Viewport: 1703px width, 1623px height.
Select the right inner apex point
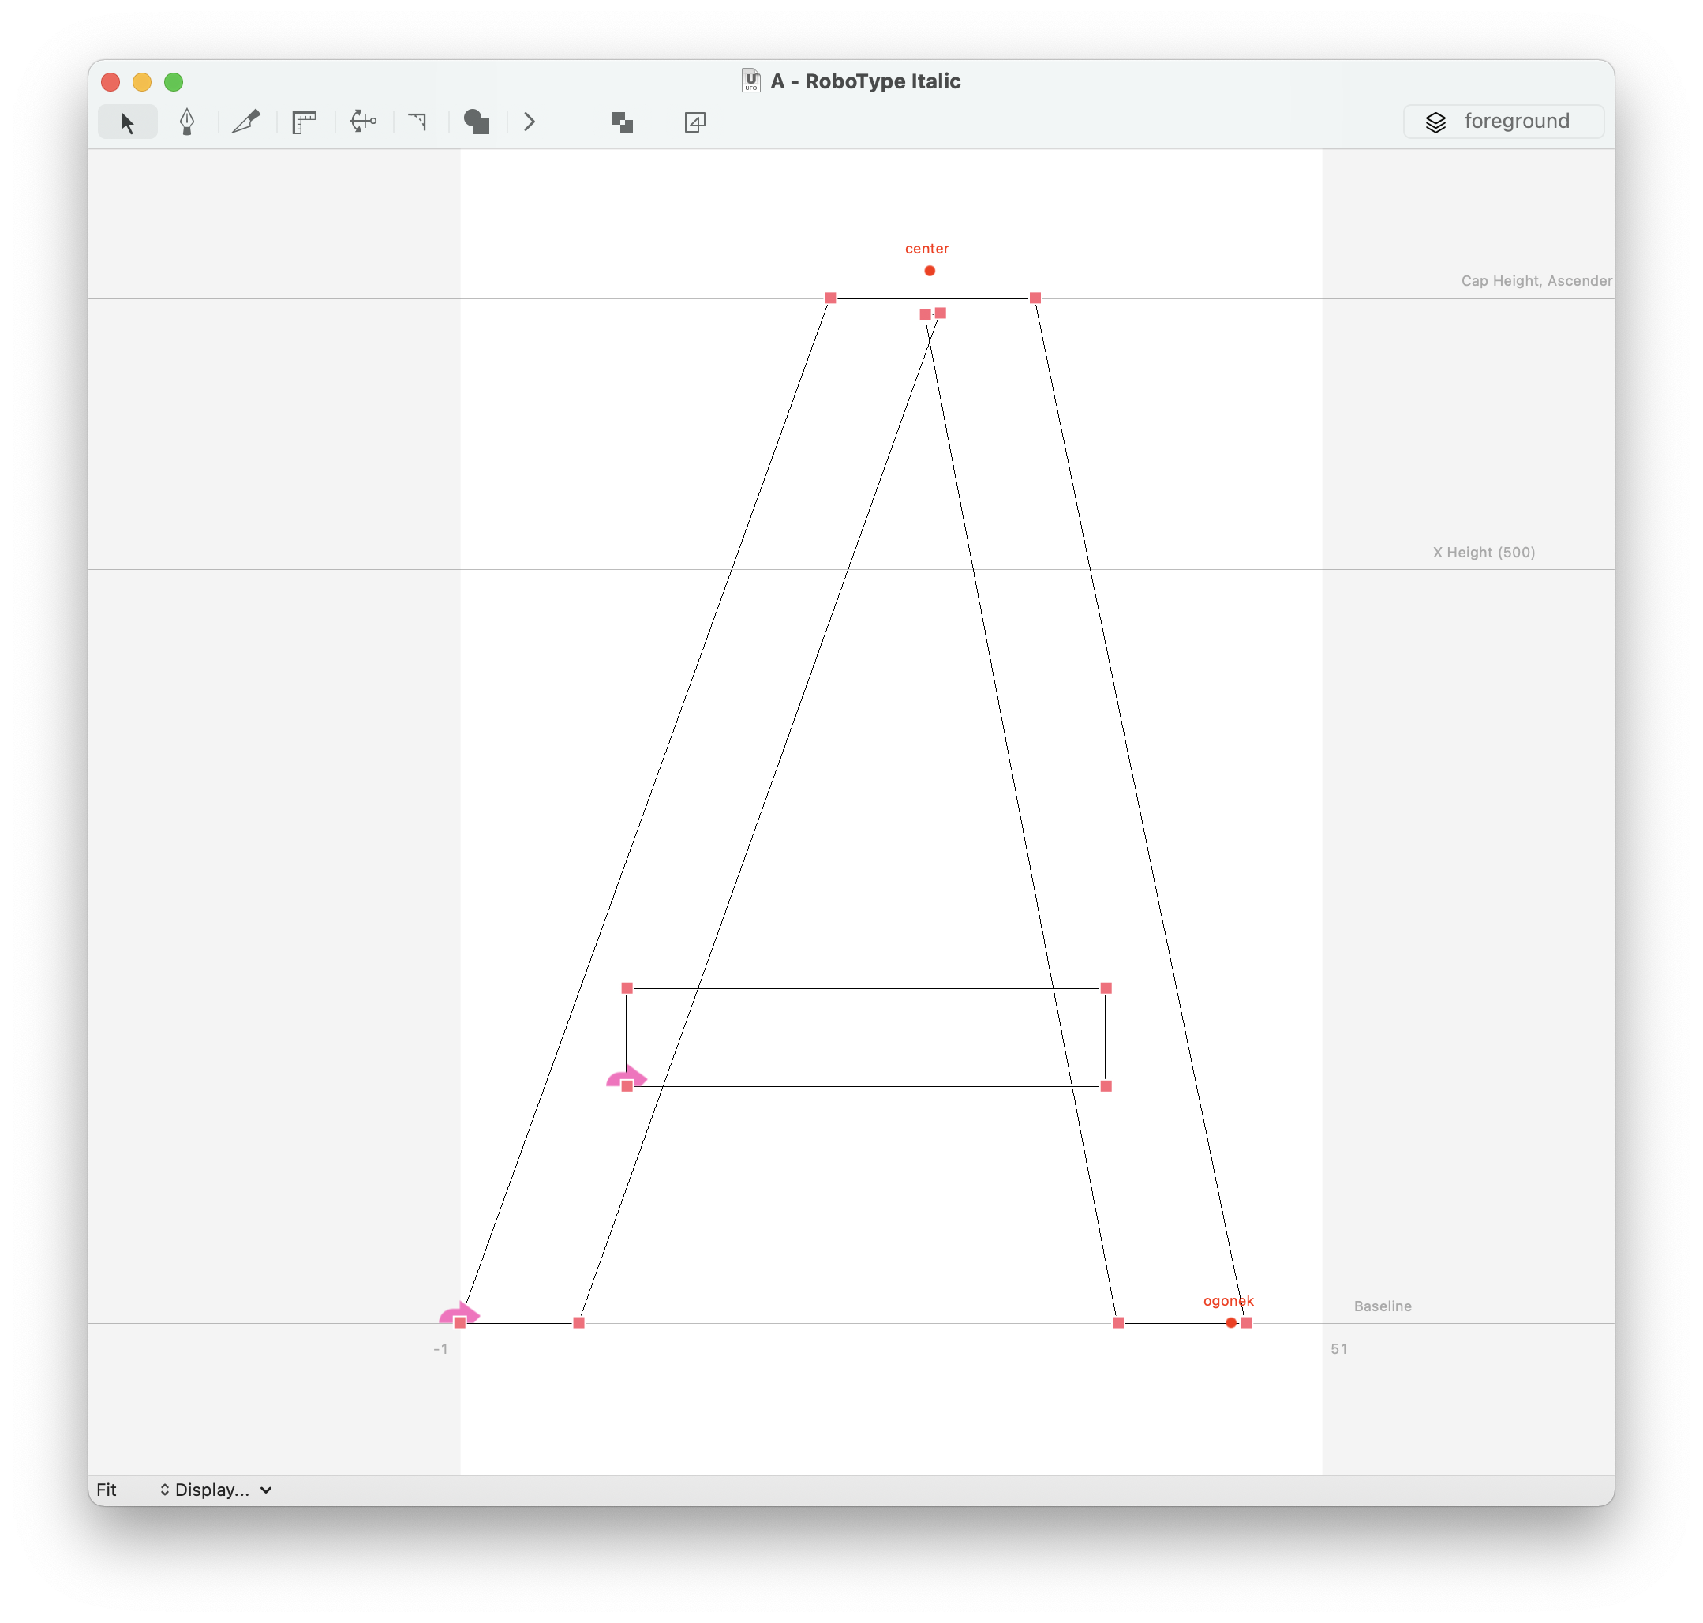point(941,313)
